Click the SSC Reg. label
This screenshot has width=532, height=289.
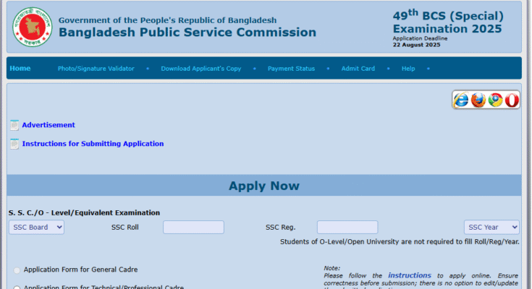tap(280, 228)
